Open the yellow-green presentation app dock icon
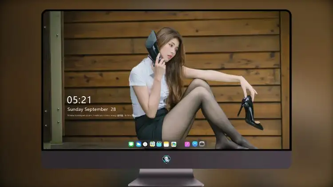 152,144
